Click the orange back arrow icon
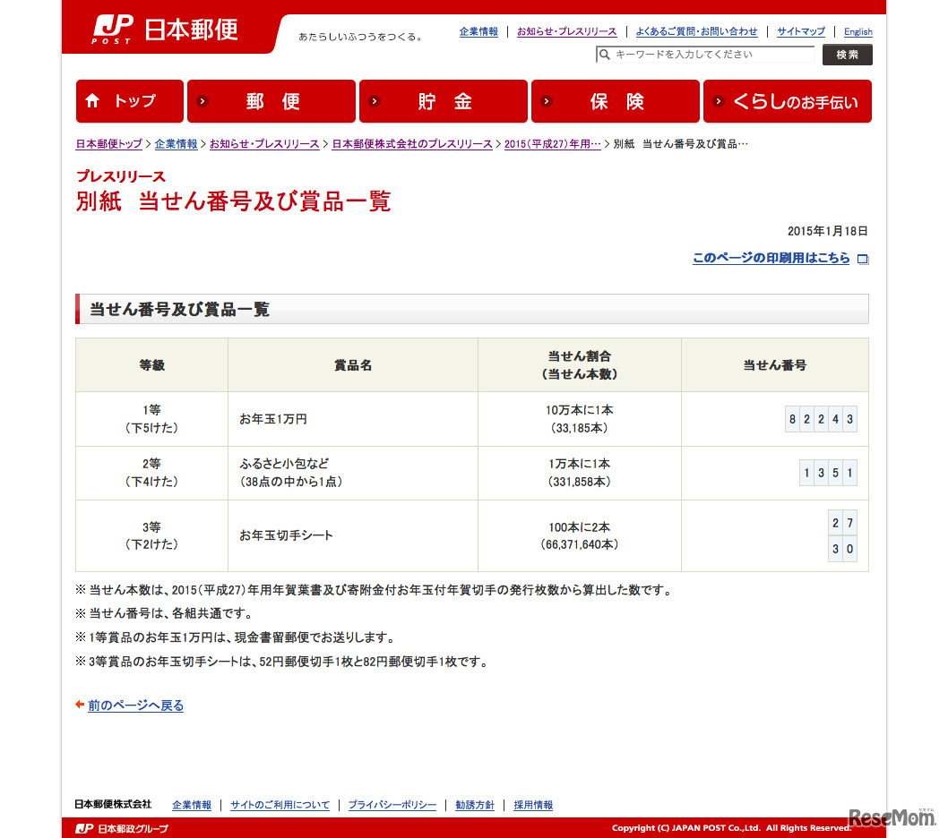Viewport: 948px width, 838px height. coord(79,705)
